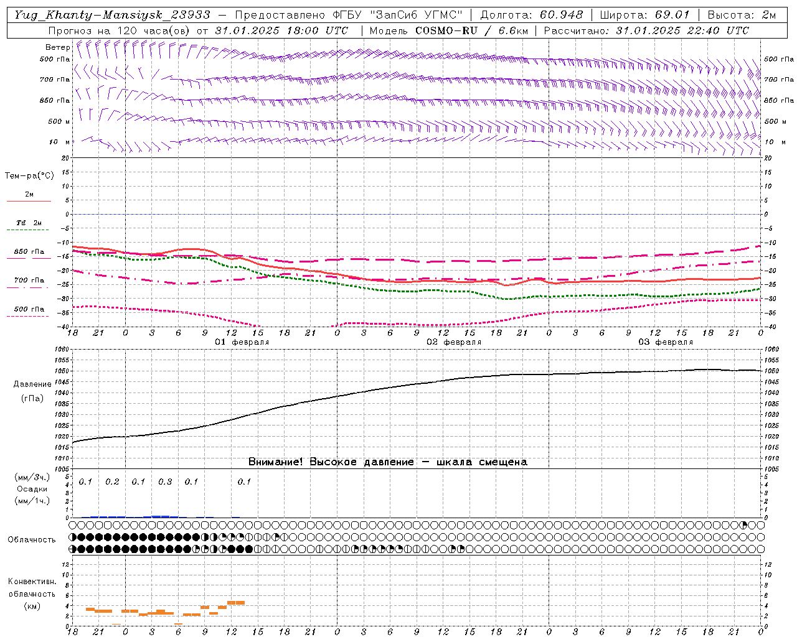797x637 pixels.
Task: Click the Ветер label of the wind panel
Action: coord(57,47)
